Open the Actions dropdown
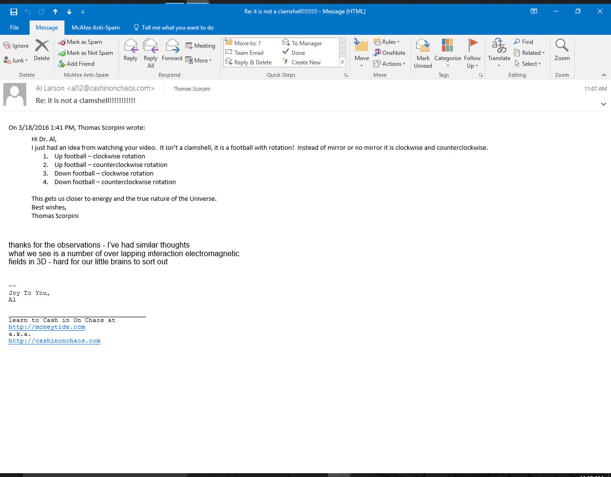 click(x=390, y=64)
